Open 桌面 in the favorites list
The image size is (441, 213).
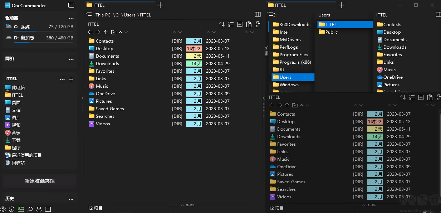[x=13, y=102]
